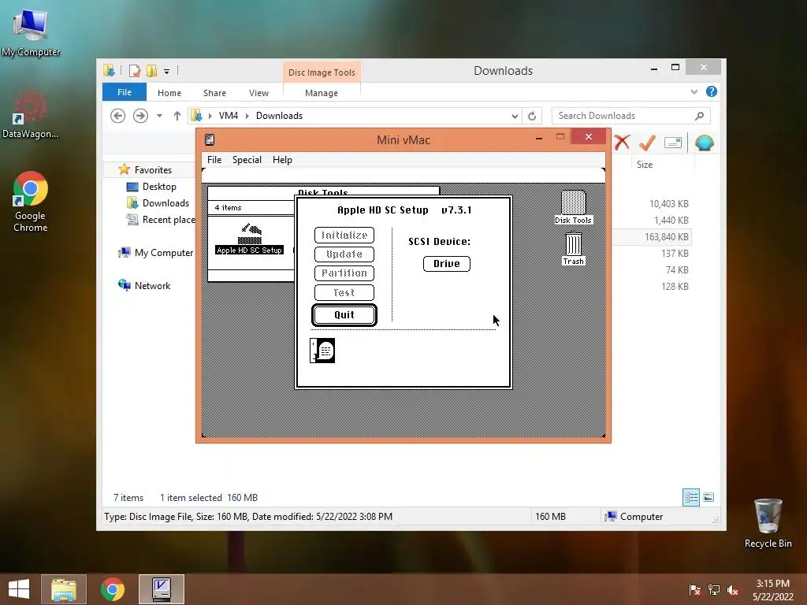This screenshot has width=807, height=605.
Task: Click the New folder quick access icon
Action: [x=151, y=70]
